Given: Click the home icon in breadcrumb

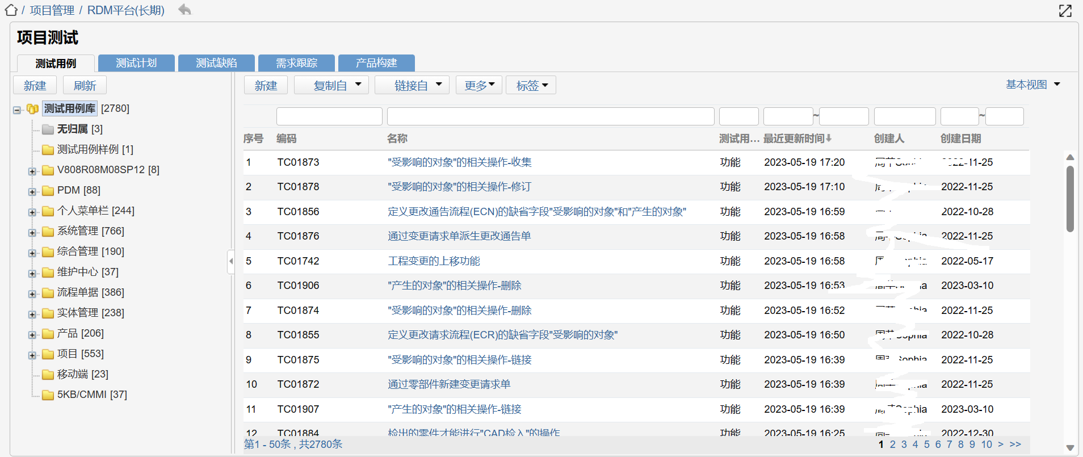Looking at the screenshot, I should [x=11, y=10].
